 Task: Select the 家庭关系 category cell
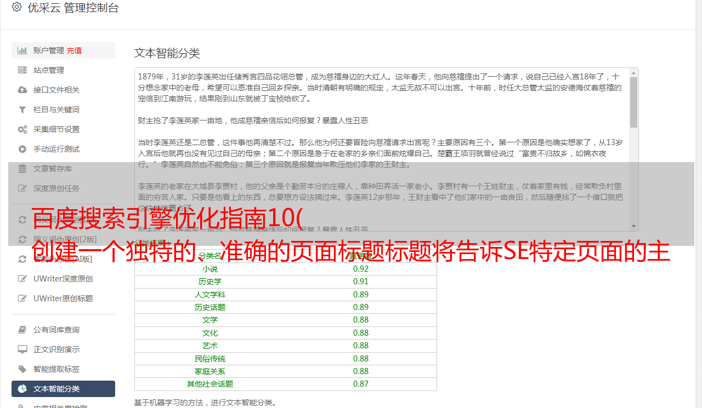tap(210, 371)
